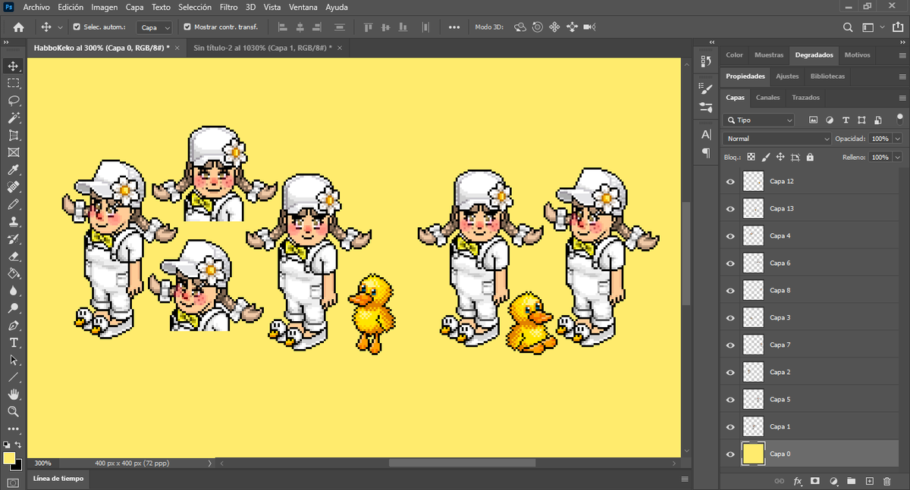Viewport: 910px width, 490px height.
Task: Open the Capas panel options menu
Action: pyautogui.click(x=902, y=98)
